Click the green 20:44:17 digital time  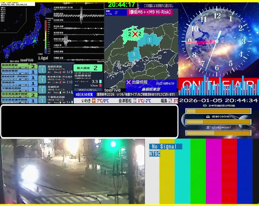tap(122, 5)
